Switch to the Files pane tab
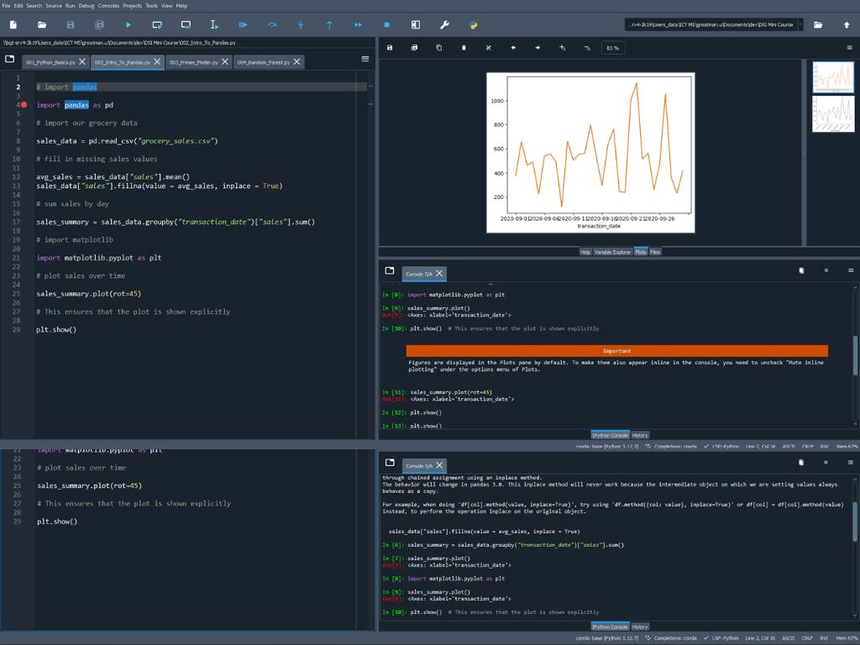This screenshot has height=645, width=860. pos(655,252)
